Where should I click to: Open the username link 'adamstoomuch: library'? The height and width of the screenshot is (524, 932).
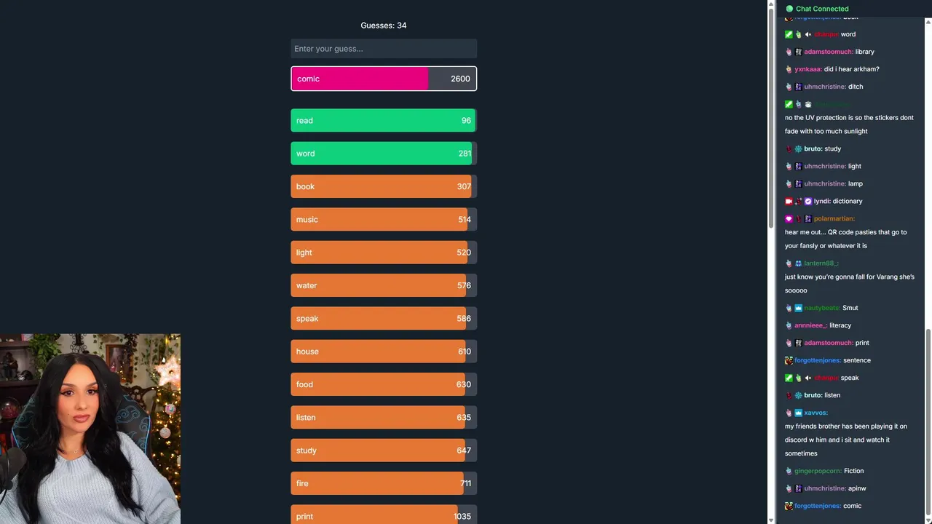(828, 52)
